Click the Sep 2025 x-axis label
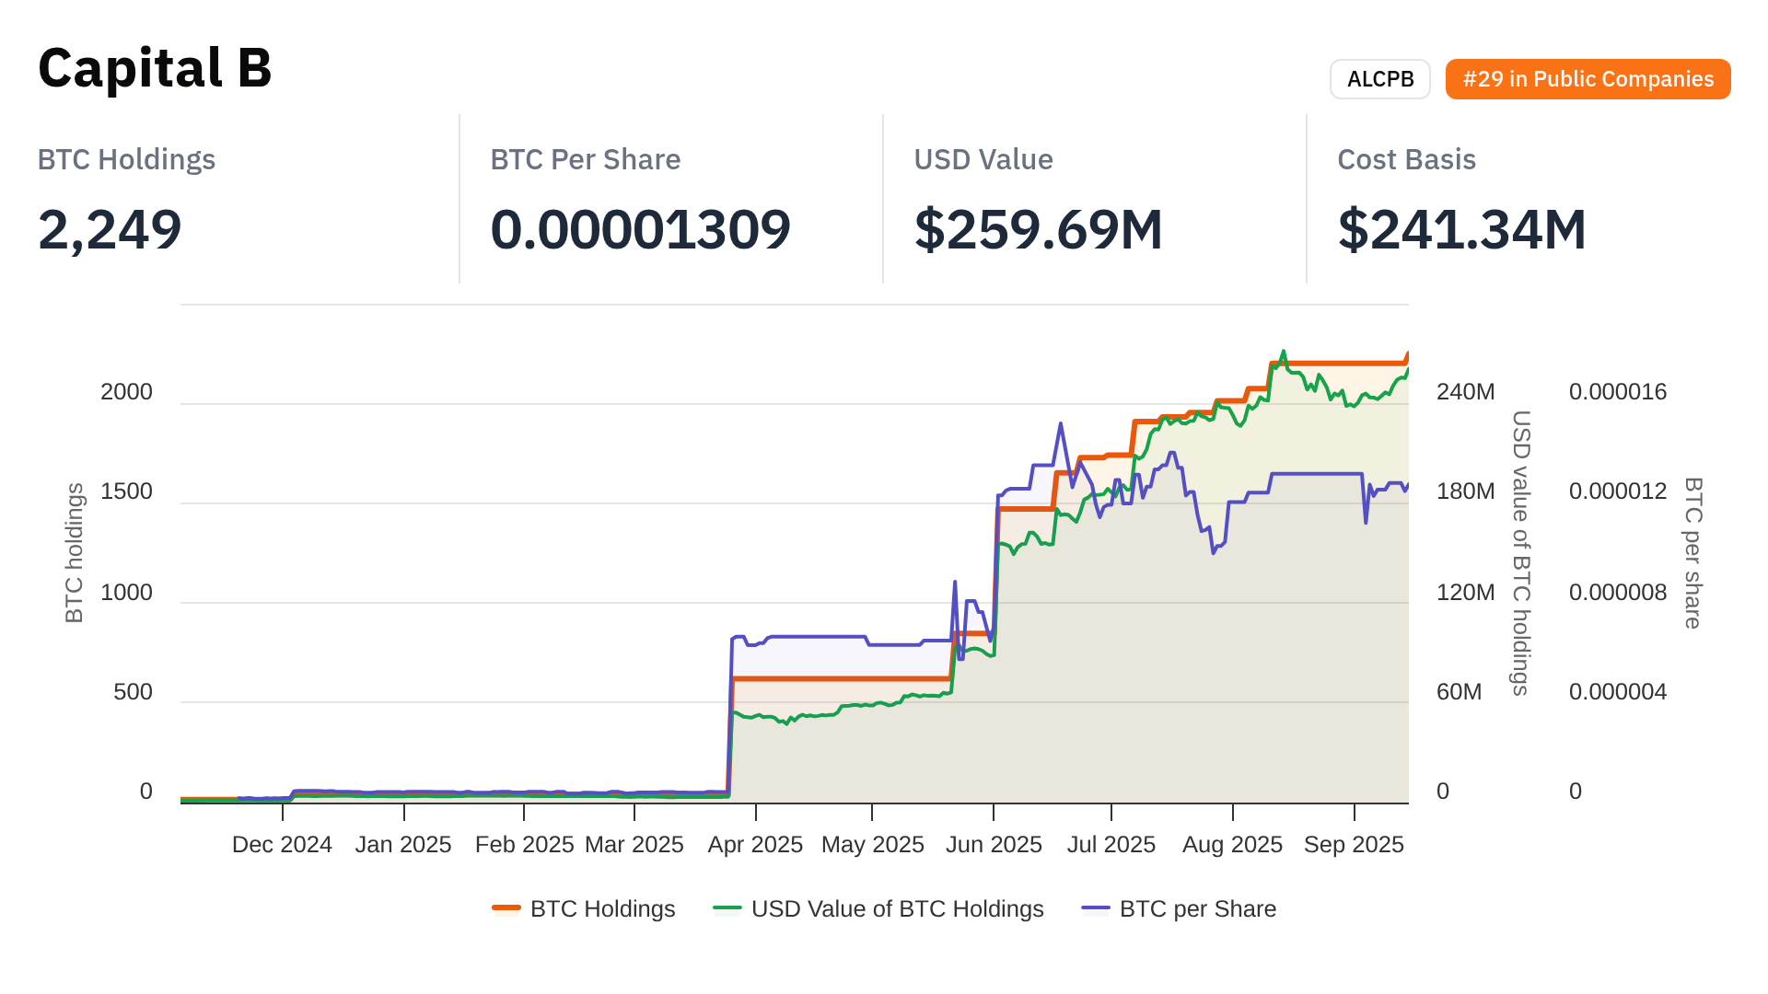 point(1354,844)
